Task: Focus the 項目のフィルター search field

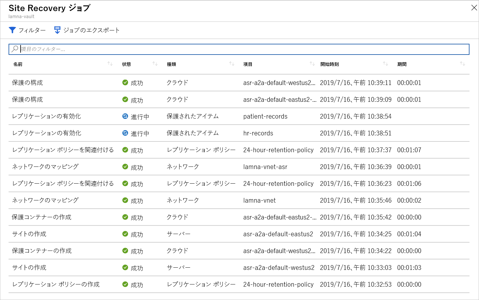Action: [x=239, y=49]
